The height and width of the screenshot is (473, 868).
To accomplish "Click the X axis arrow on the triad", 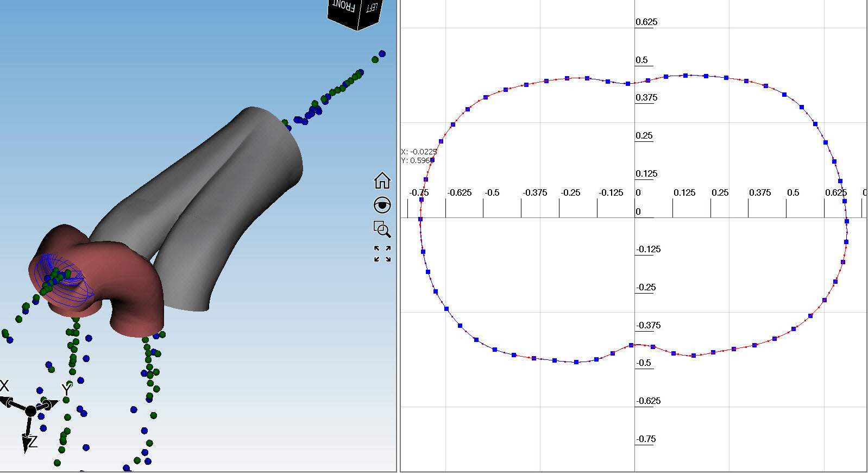I will (8, 402).
